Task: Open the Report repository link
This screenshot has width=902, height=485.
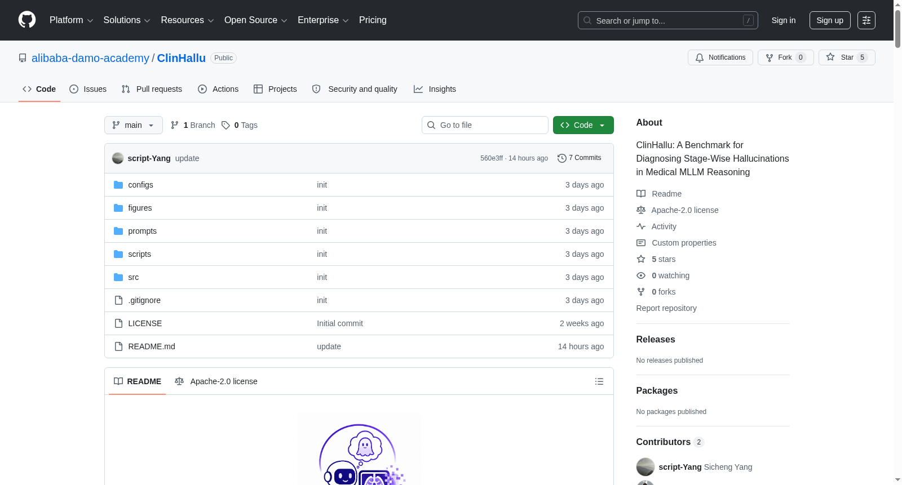Action: click(x=666, y=308)
